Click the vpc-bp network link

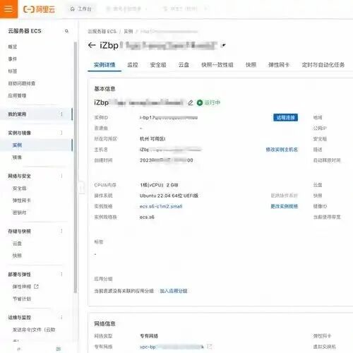point(172,347)
